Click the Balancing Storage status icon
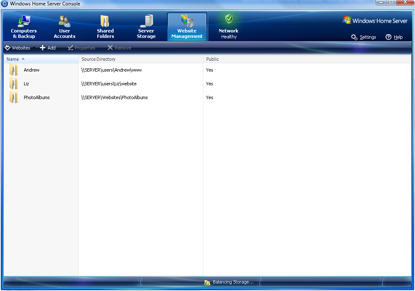Viewport: 415px width, 291px height. (x=207, y=283)
